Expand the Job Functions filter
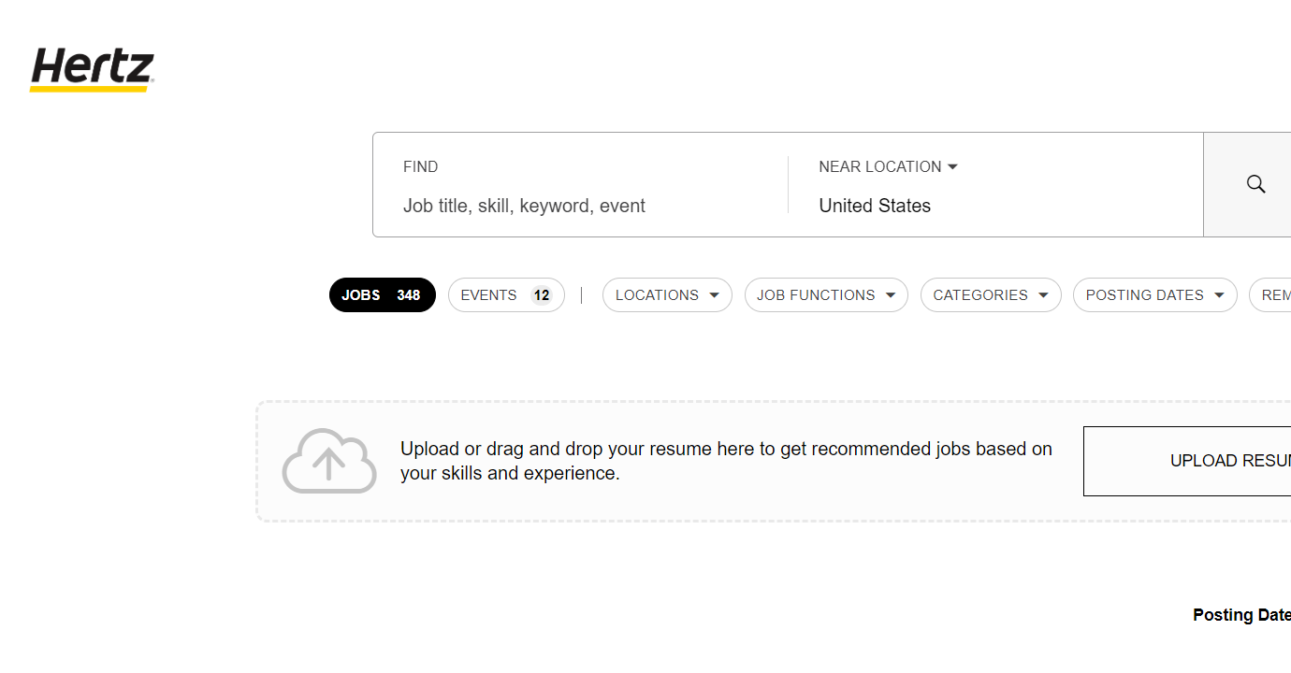 [x=826, y=295]
